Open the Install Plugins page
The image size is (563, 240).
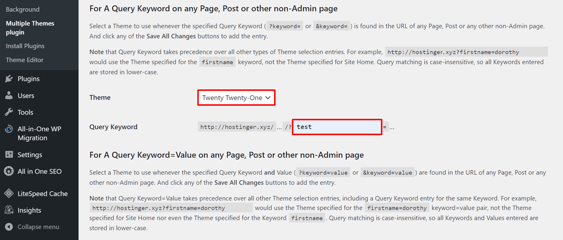click(25, 46)
